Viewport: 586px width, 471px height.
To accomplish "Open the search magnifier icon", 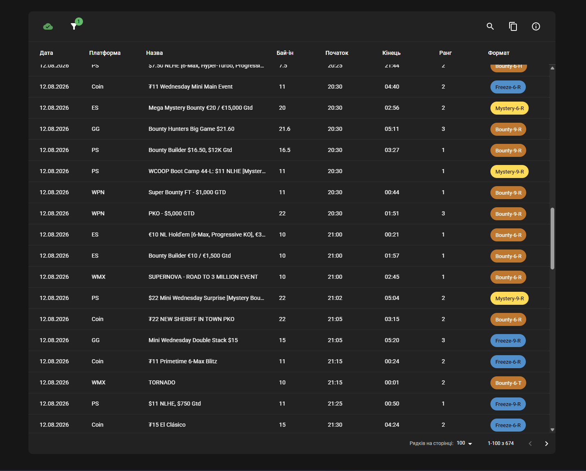I will (x=490, y=26).
